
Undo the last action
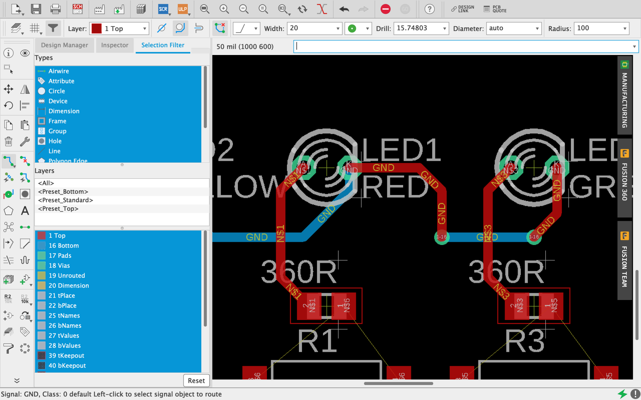coord(344,9)
